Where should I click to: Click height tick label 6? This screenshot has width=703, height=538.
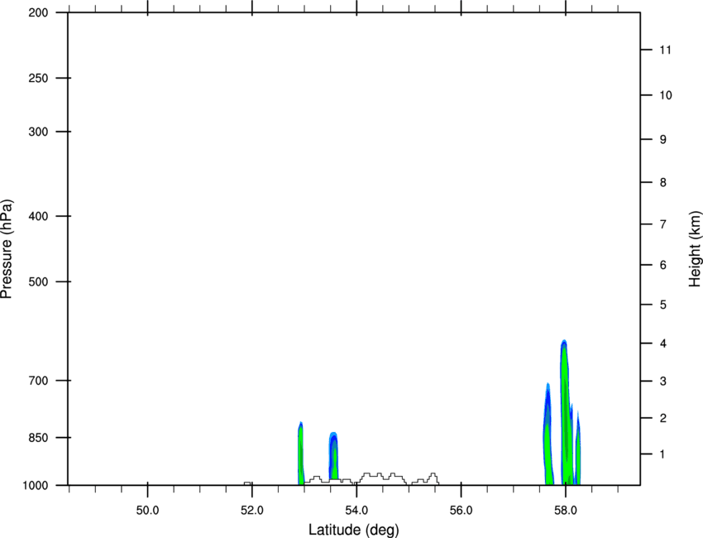tap(663, 265)
